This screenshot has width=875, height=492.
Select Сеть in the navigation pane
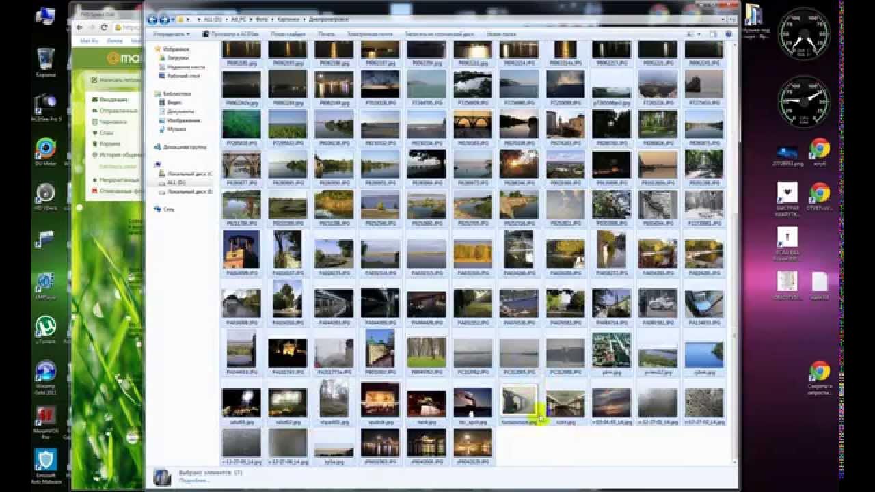(164, 210)
